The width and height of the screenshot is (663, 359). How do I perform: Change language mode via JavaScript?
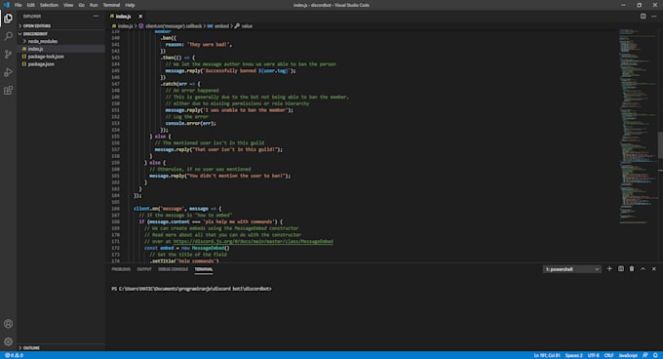[x=628, y=355]
